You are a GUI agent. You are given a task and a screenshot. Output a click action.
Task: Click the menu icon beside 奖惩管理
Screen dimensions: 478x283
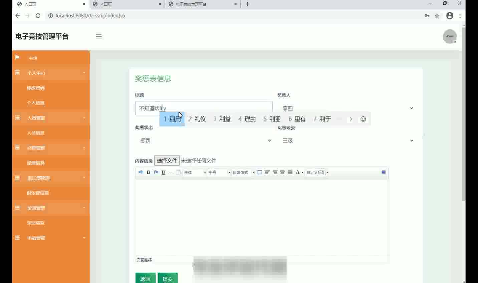pos(17,208)
